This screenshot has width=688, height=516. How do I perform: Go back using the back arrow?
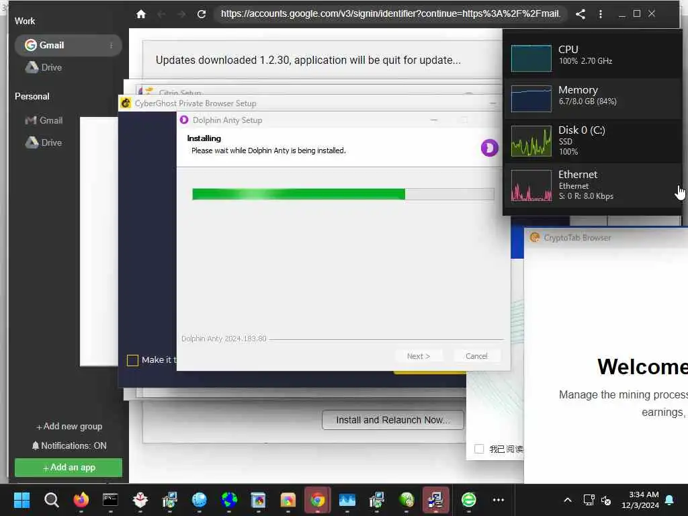[x=161, y=14]
